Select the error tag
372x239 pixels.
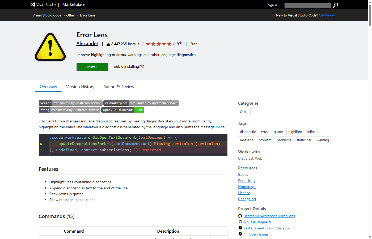tap(265, 132)
